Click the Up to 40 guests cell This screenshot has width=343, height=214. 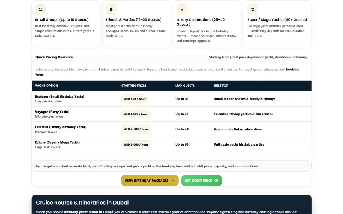tap(182, 129)
